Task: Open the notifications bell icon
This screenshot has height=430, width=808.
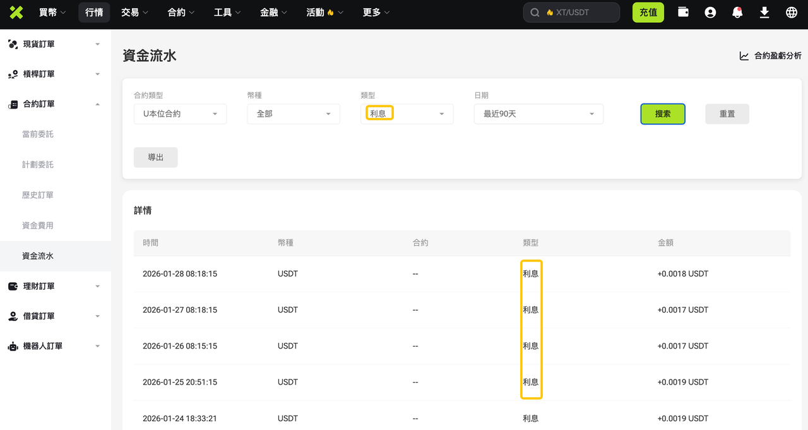Action: 737,12
